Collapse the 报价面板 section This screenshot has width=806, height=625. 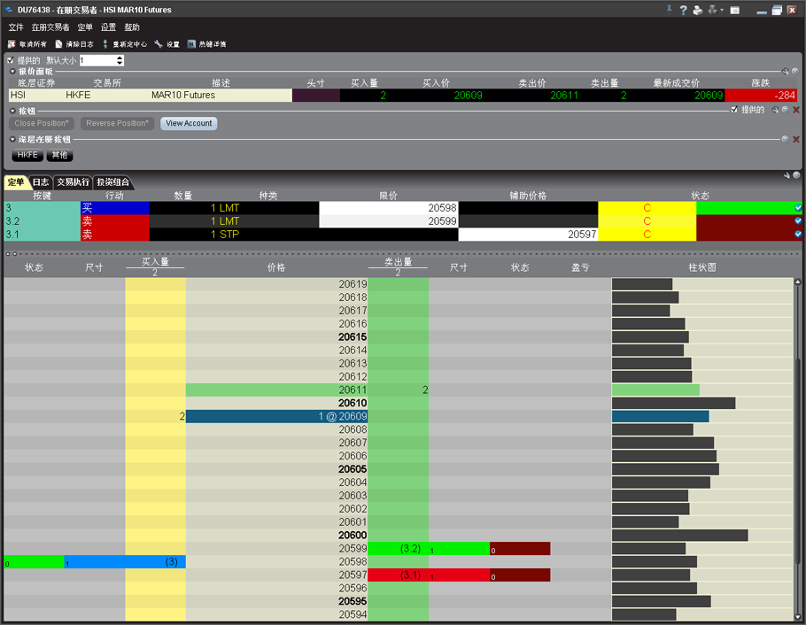click(12, 71)
